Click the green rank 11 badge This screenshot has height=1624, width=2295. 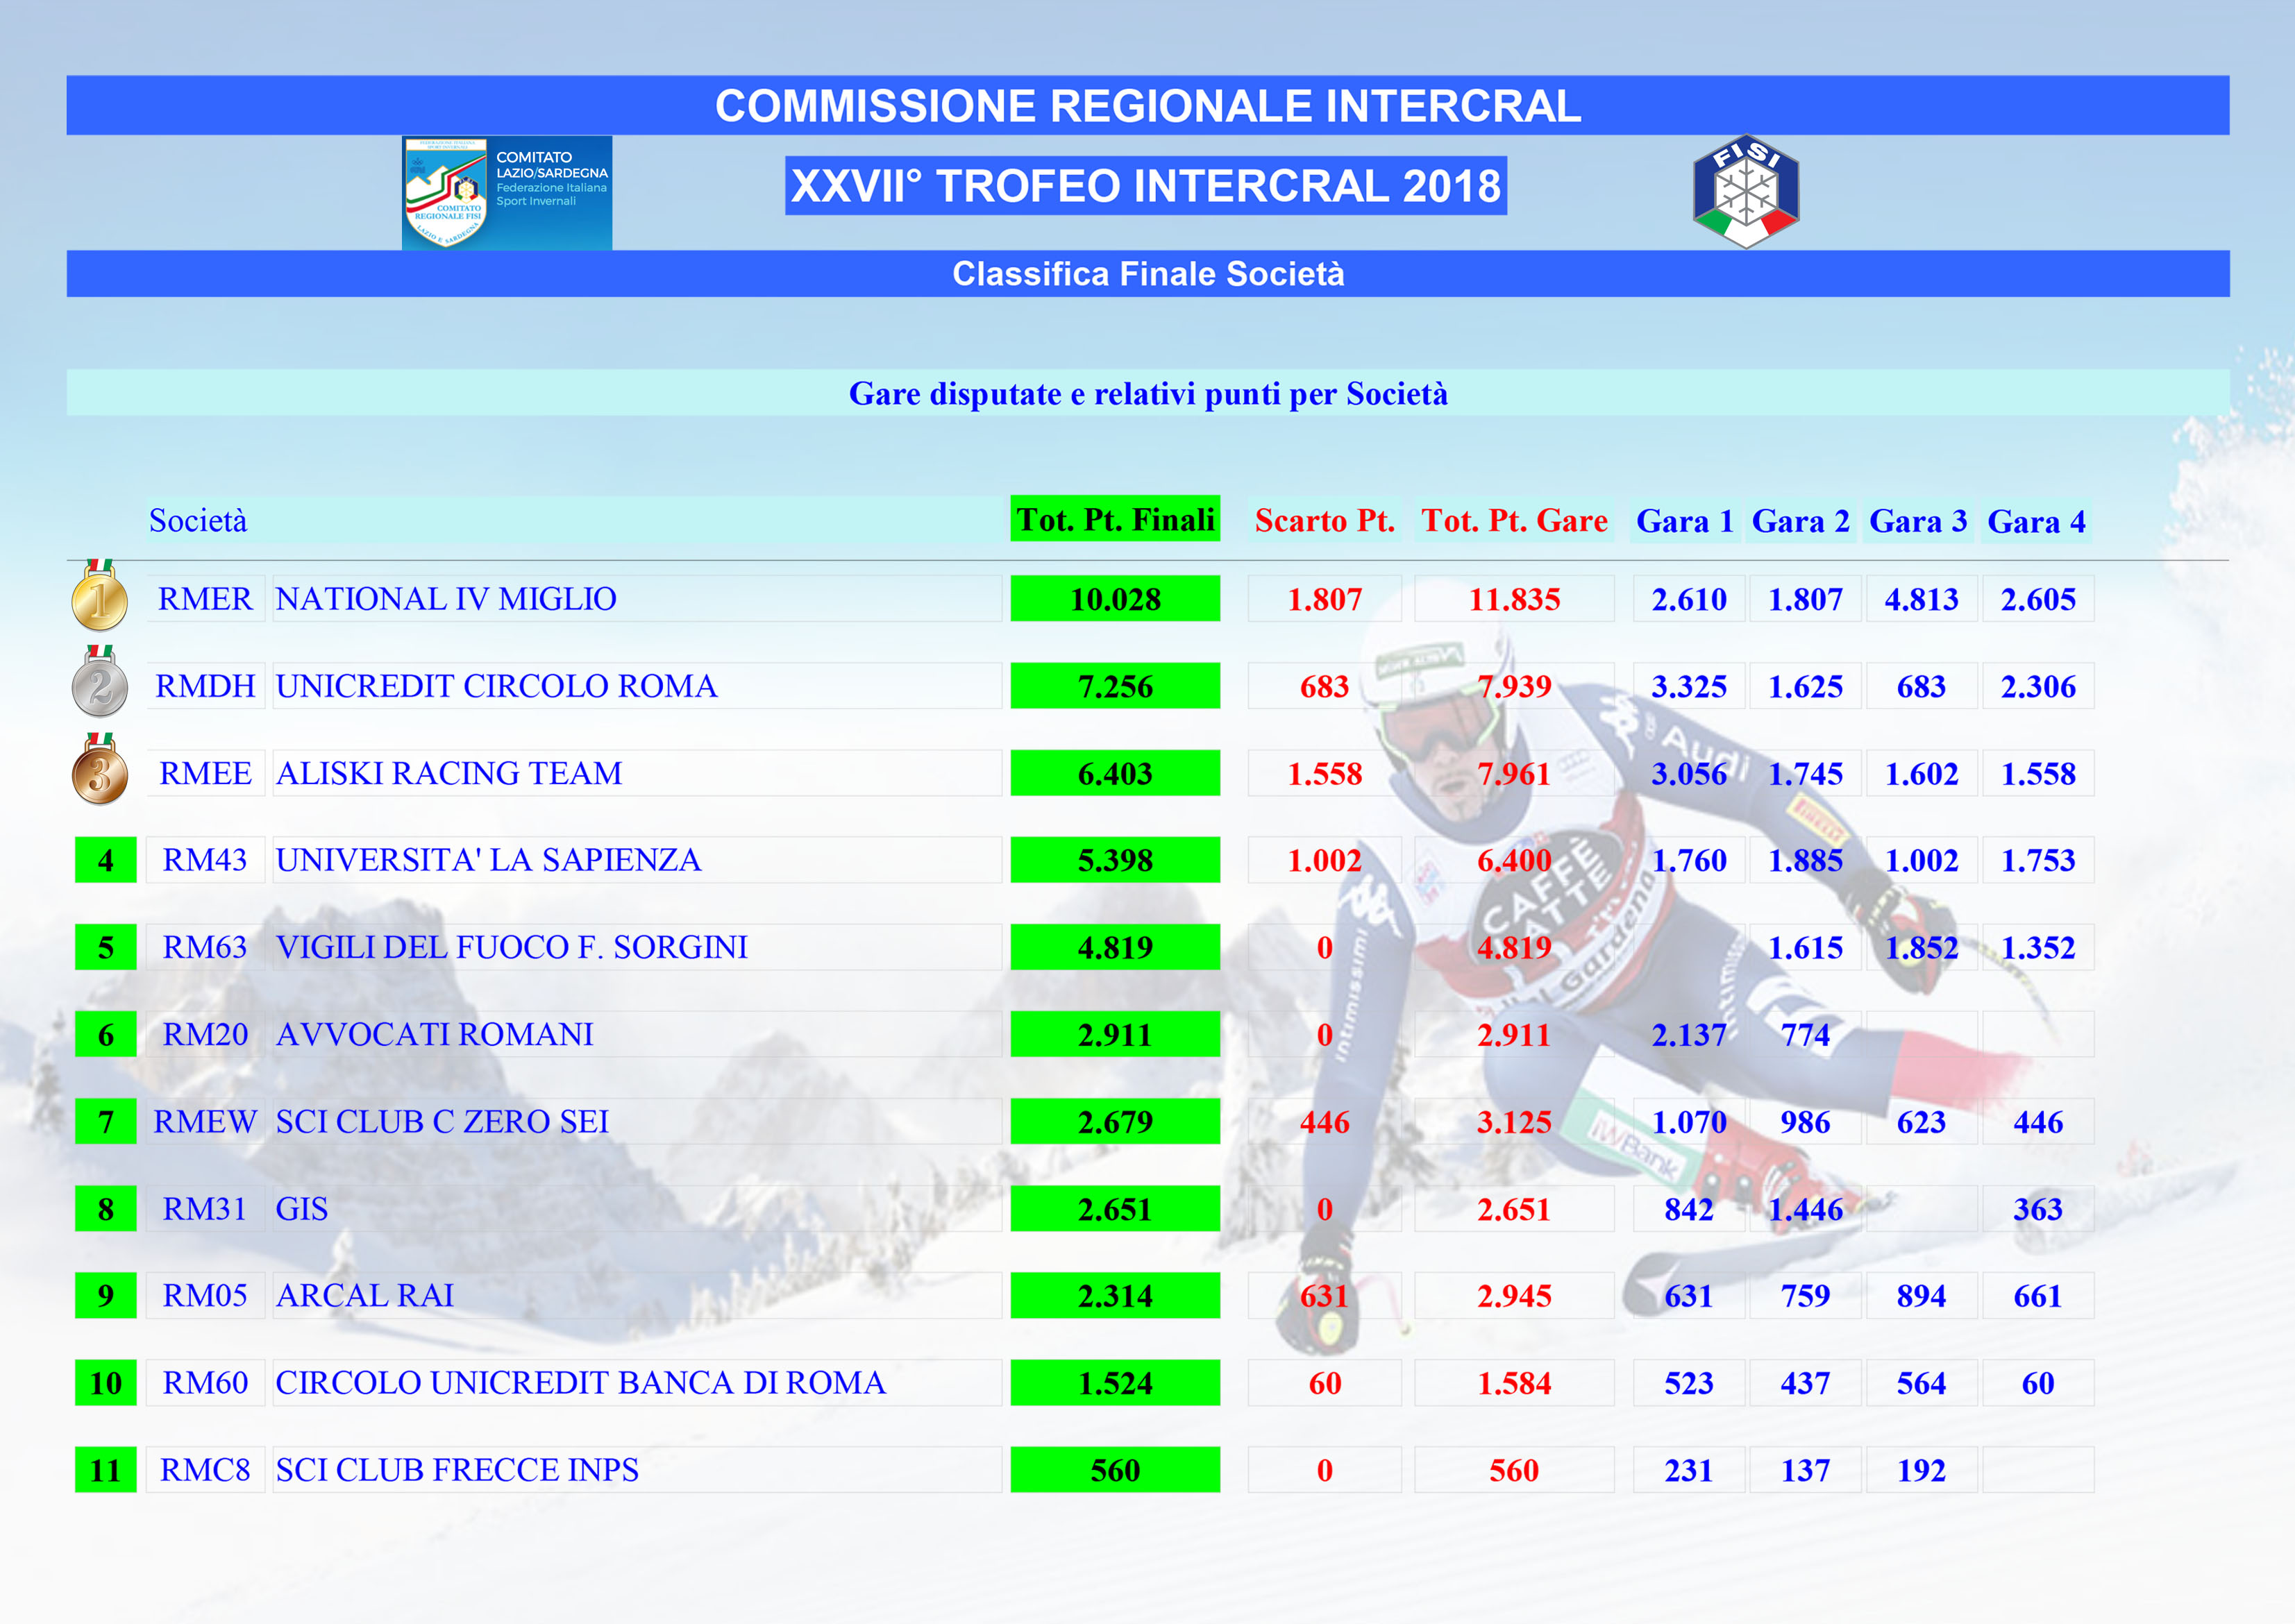pyautogui.click(x=106, y=1470)
